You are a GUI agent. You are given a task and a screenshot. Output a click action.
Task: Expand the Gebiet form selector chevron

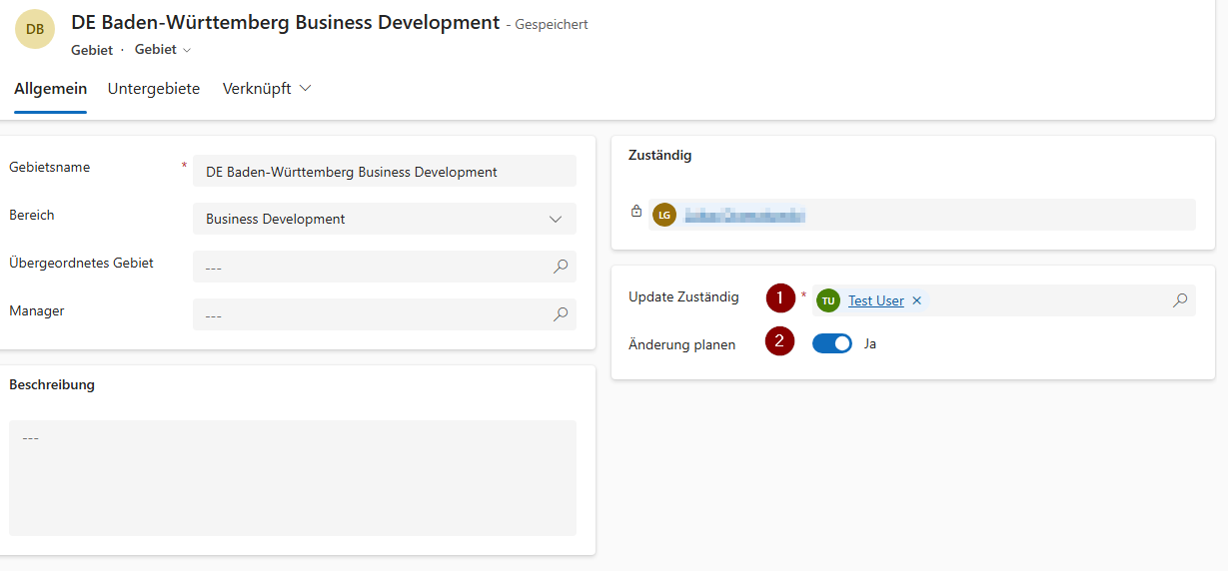pos(186,50)
